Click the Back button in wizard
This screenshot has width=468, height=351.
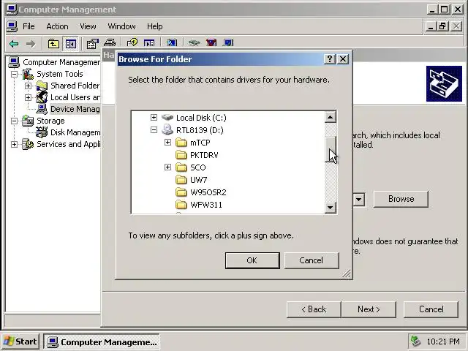point(314,309)
